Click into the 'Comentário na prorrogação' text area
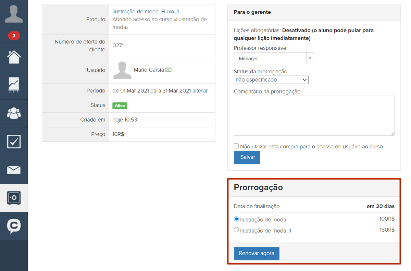The image size is (411, 271). (314, 115)
